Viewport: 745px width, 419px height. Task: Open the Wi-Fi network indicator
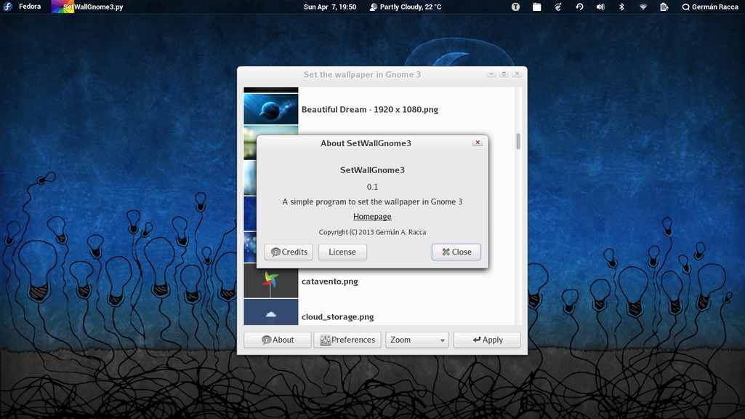click(x=643, y=7)
